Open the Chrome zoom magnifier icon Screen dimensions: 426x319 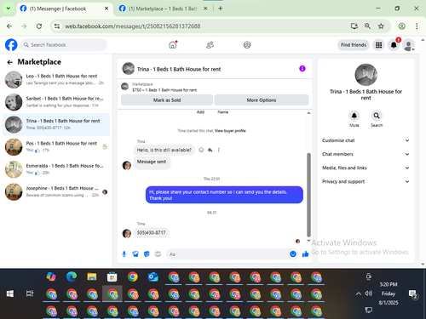(x=367, y=26)
